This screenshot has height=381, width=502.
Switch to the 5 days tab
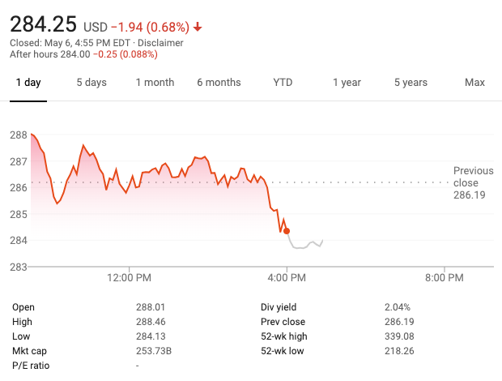pyautogui.click(x=91, y=83)
